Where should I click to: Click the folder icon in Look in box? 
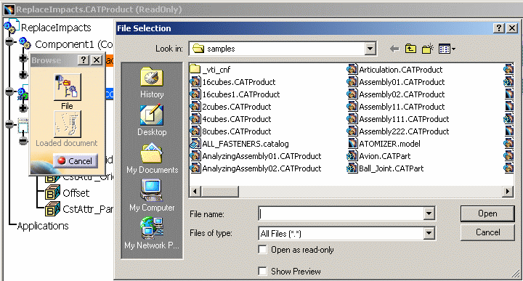[198, 49]
